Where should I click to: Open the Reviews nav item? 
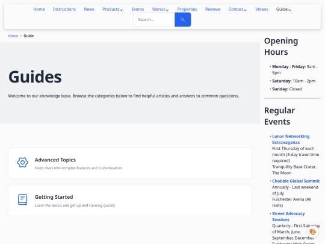[x=212, y=9]
